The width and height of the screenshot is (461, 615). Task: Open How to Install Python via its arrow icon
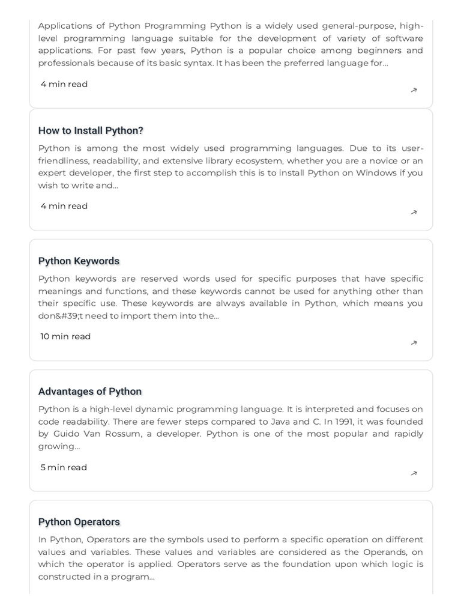(414, 213)
